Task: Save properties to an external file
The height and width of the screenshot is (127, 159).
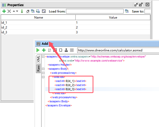Action: (x=38, y=11)
